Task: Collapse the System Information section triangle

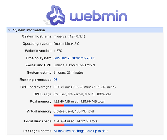Action: coord(10,30)
